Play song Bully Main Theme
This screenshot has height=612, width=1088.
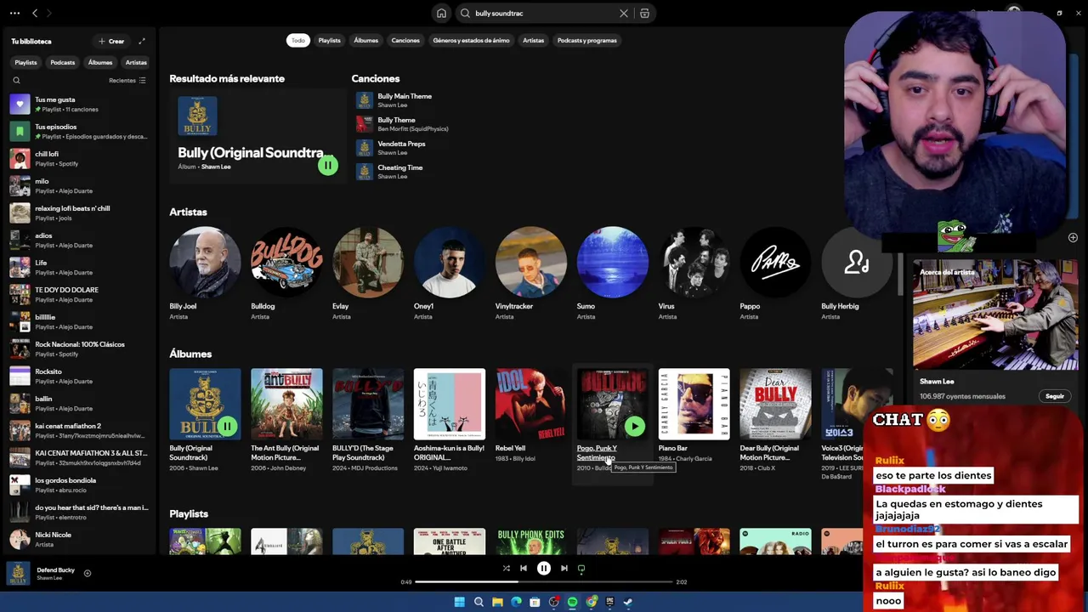point(405,96)
